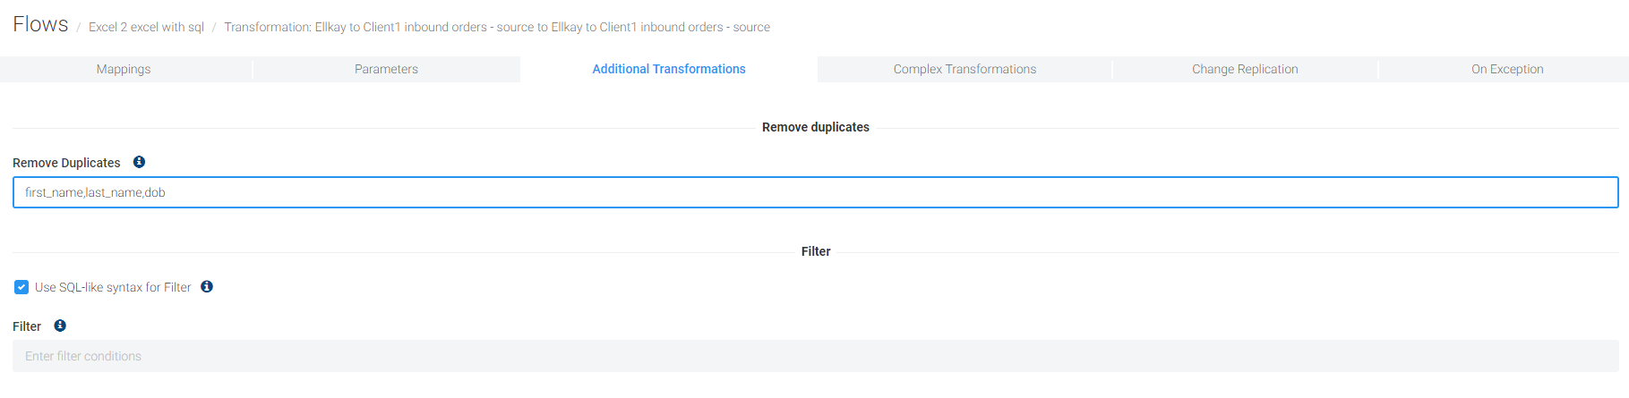This screenshot has height=398, width=1629.
Task: Click the left-aligned 'Filter' field label
Action: (x=27, y=326)
